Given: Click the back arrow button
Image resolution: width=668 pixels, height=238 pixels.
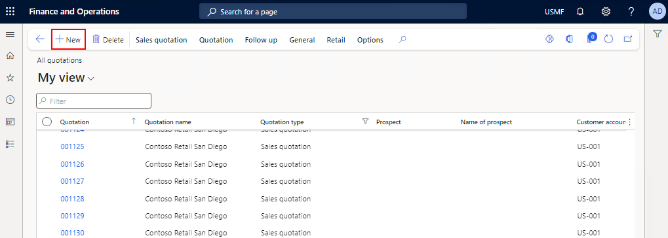Looking at the screenshot, I should (39, 39).
